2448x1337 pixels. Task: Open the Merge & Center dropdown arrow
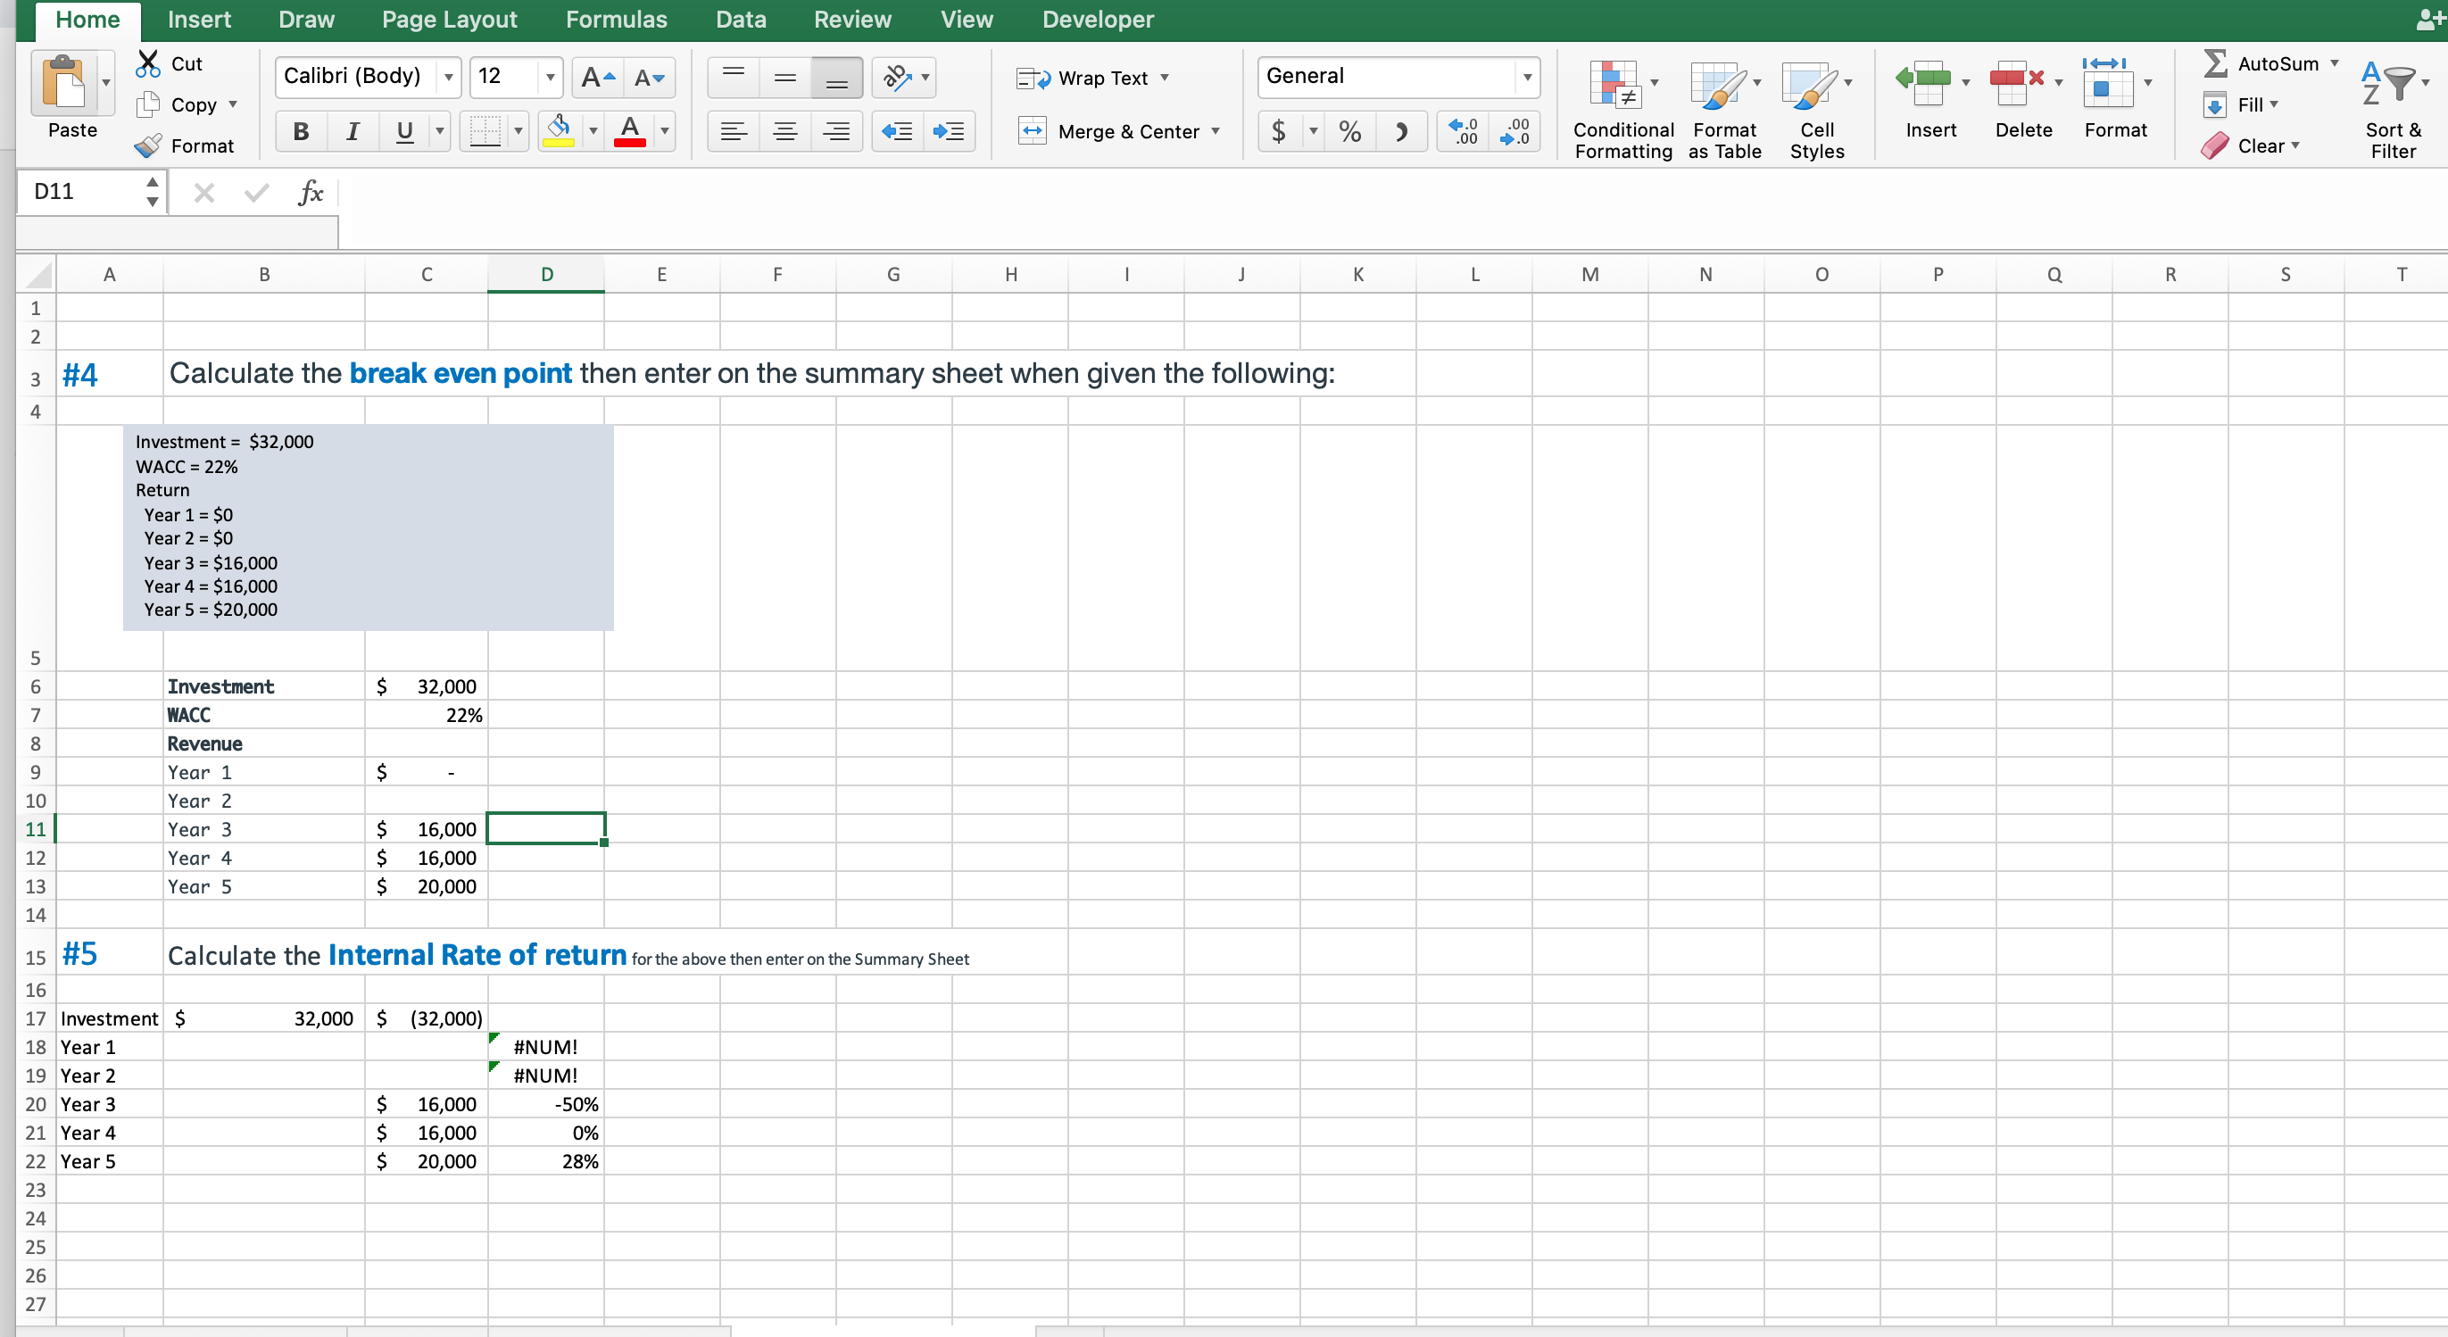pyautogui.click(x=1216, y=131)
